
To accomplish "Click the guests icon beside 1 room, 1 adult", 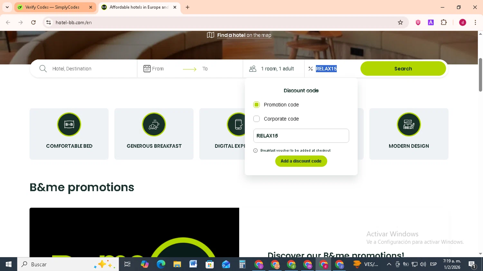I will pos(253,68).
